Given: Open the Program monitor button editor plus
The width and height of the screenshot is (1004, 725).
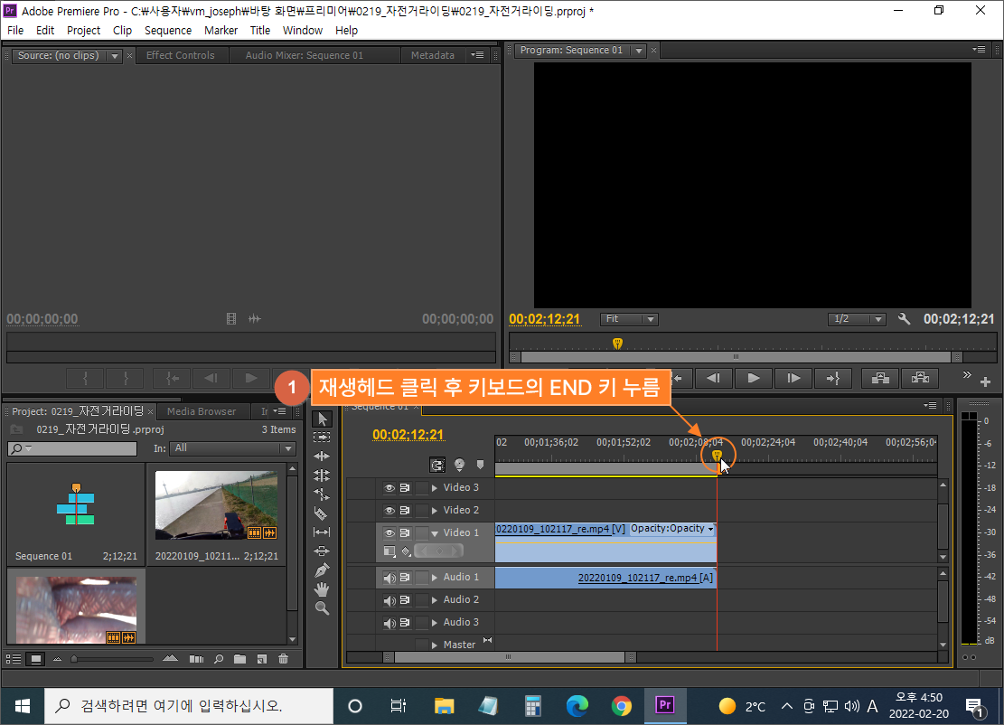Looking at the screenshot, I should point(985,382).
